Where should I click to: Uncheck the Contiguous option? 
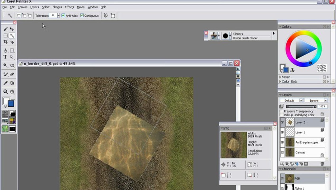click(82, 16)
